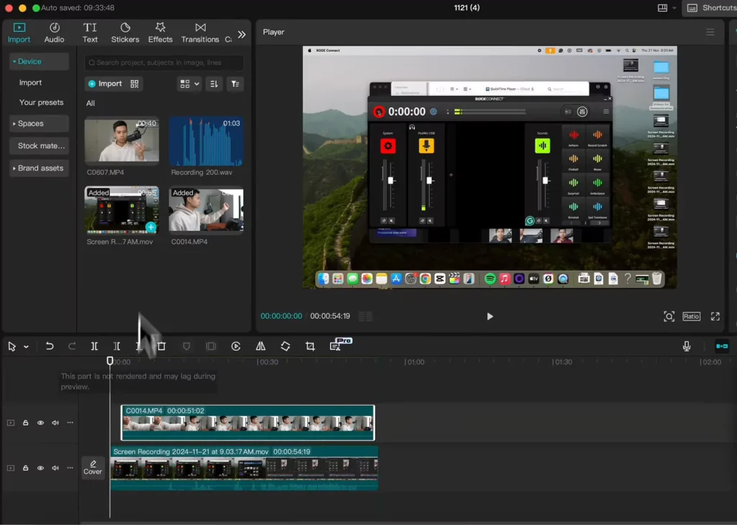The width and height of the screenshot is (737, 525).
Task: Toggle track type icon on Screen Recording track
Action: (10, 468)
